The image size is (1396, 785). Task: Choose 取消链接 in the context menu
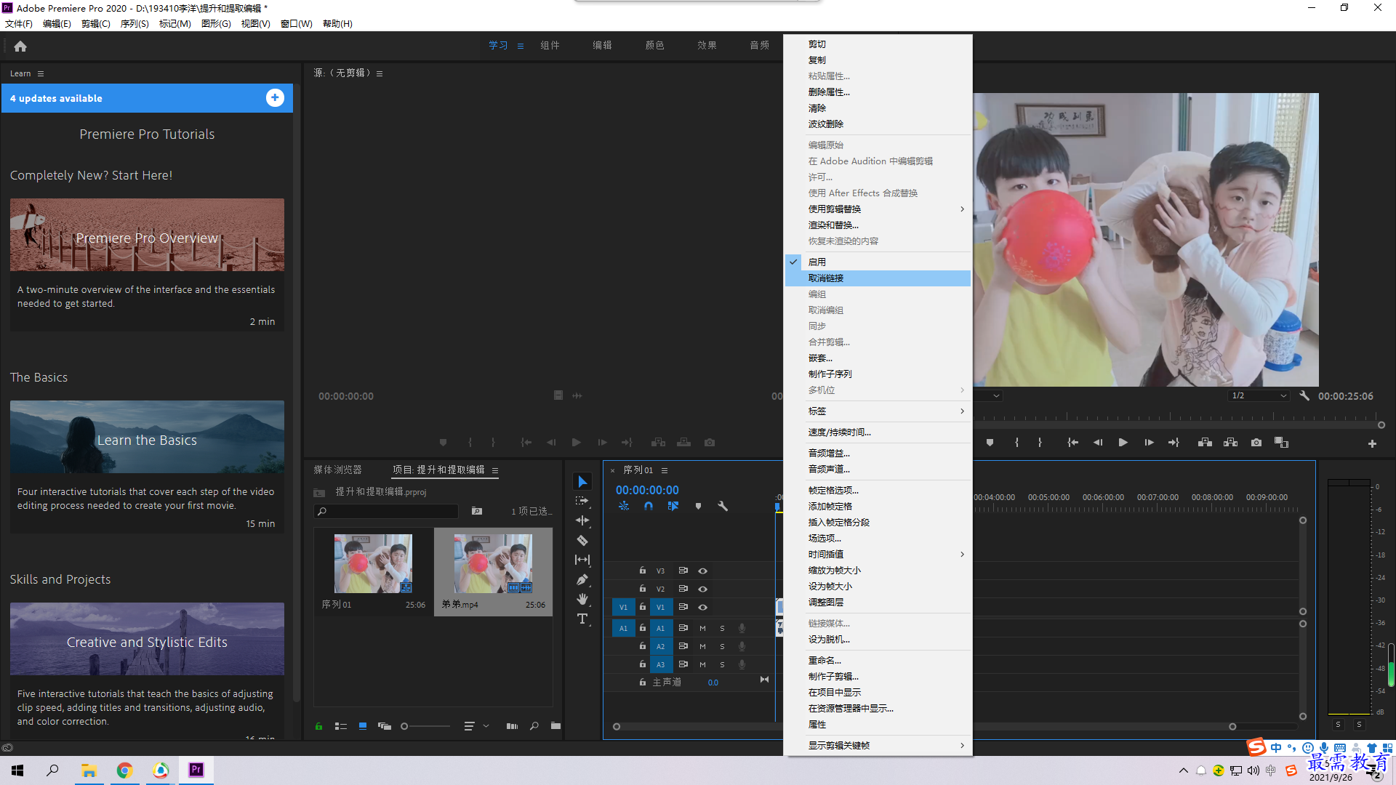[878, 278]
